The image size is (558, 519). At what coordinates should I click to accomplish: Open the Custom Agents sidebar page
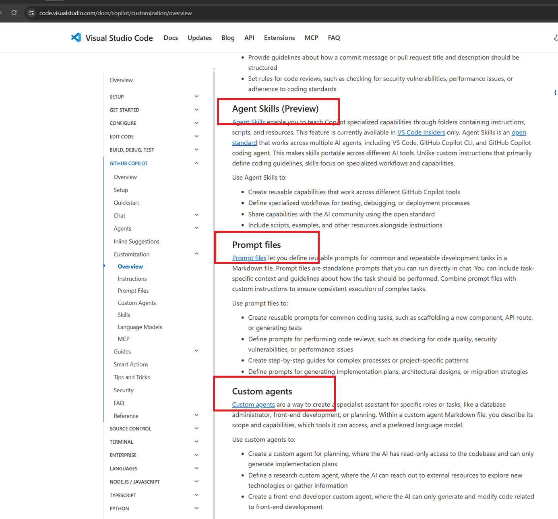137,303
